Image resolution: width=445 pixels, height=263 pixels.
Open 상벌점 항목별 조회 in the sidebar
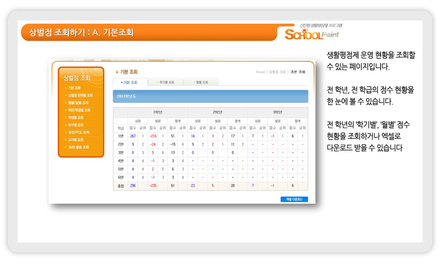pyautogui.click(x=80, y=95)
